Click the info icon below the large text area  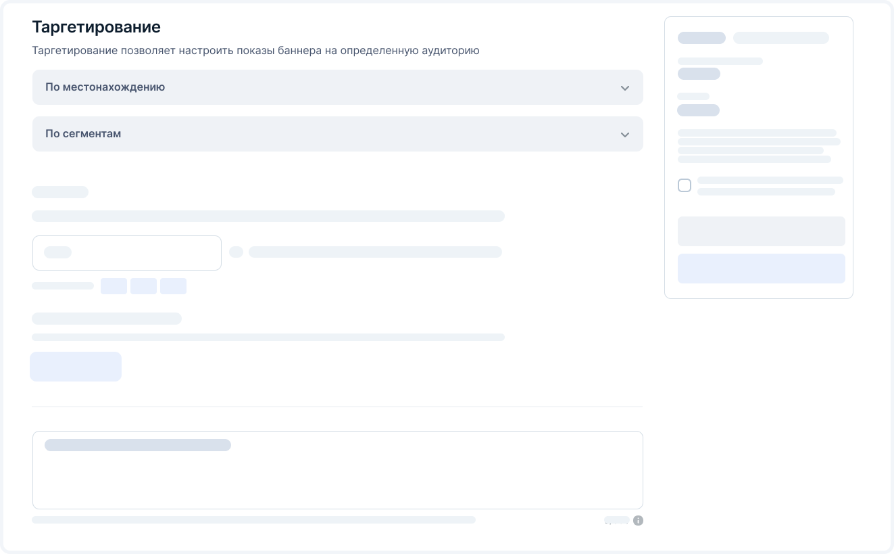pyautogui.click(x=638, y=520)
